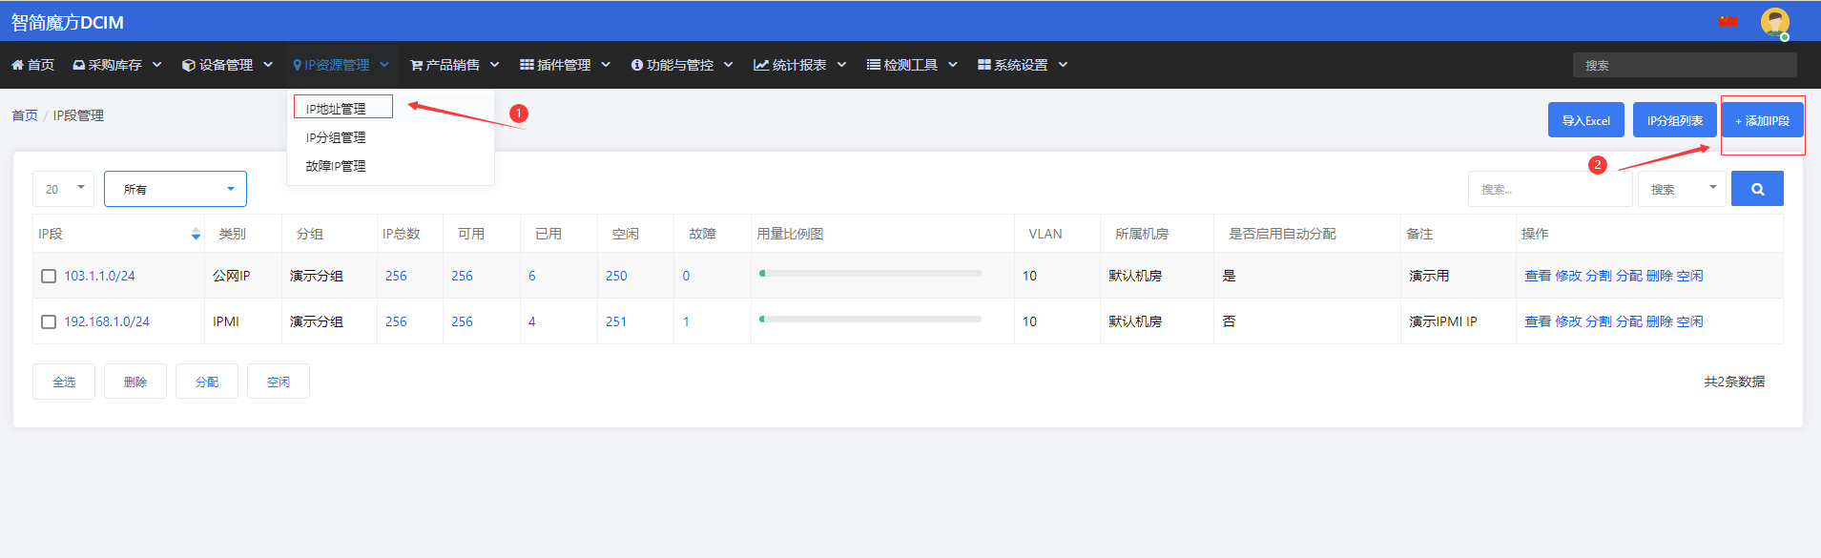Select IP地址管理 menu entry

point(336,109)
